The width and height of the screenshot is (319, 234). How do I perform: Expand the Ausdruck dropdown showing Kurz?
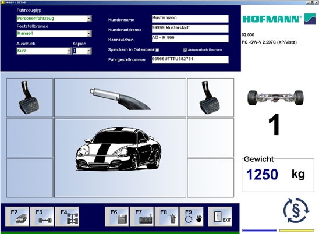(69, 51)
